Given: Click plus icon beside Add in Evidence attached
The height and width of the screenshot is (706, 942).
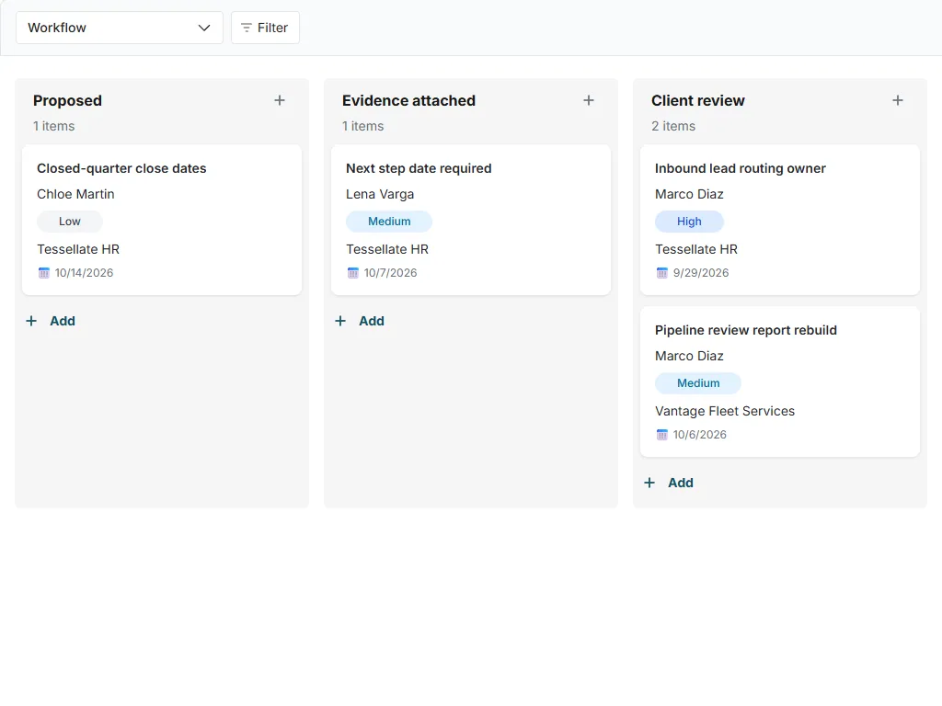Looking at the screenshot, I should [x=340, y=321].
